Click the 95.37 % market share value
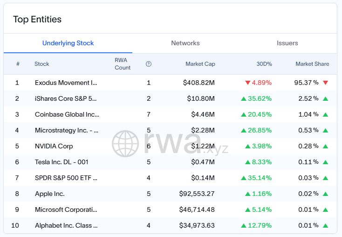342x237 pixels. point(306,83)
